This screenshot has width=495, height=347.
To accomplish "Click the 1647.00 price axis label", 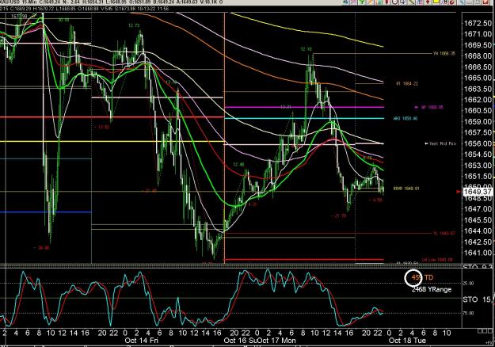I will (x=478, y=208).
